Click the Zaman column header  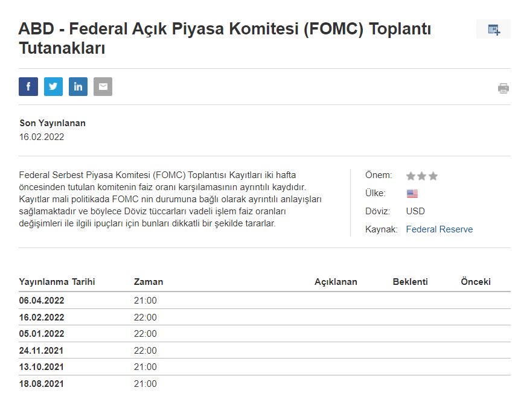coord(149,282)
